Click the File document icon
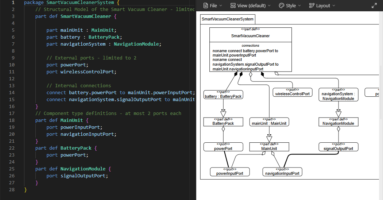 click(x=206, y=5)
